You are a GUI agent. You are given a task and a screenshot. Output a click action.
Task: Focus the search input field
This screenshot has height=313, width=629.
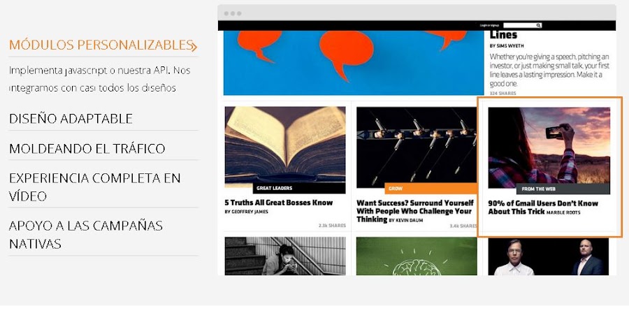click(519, 26)
